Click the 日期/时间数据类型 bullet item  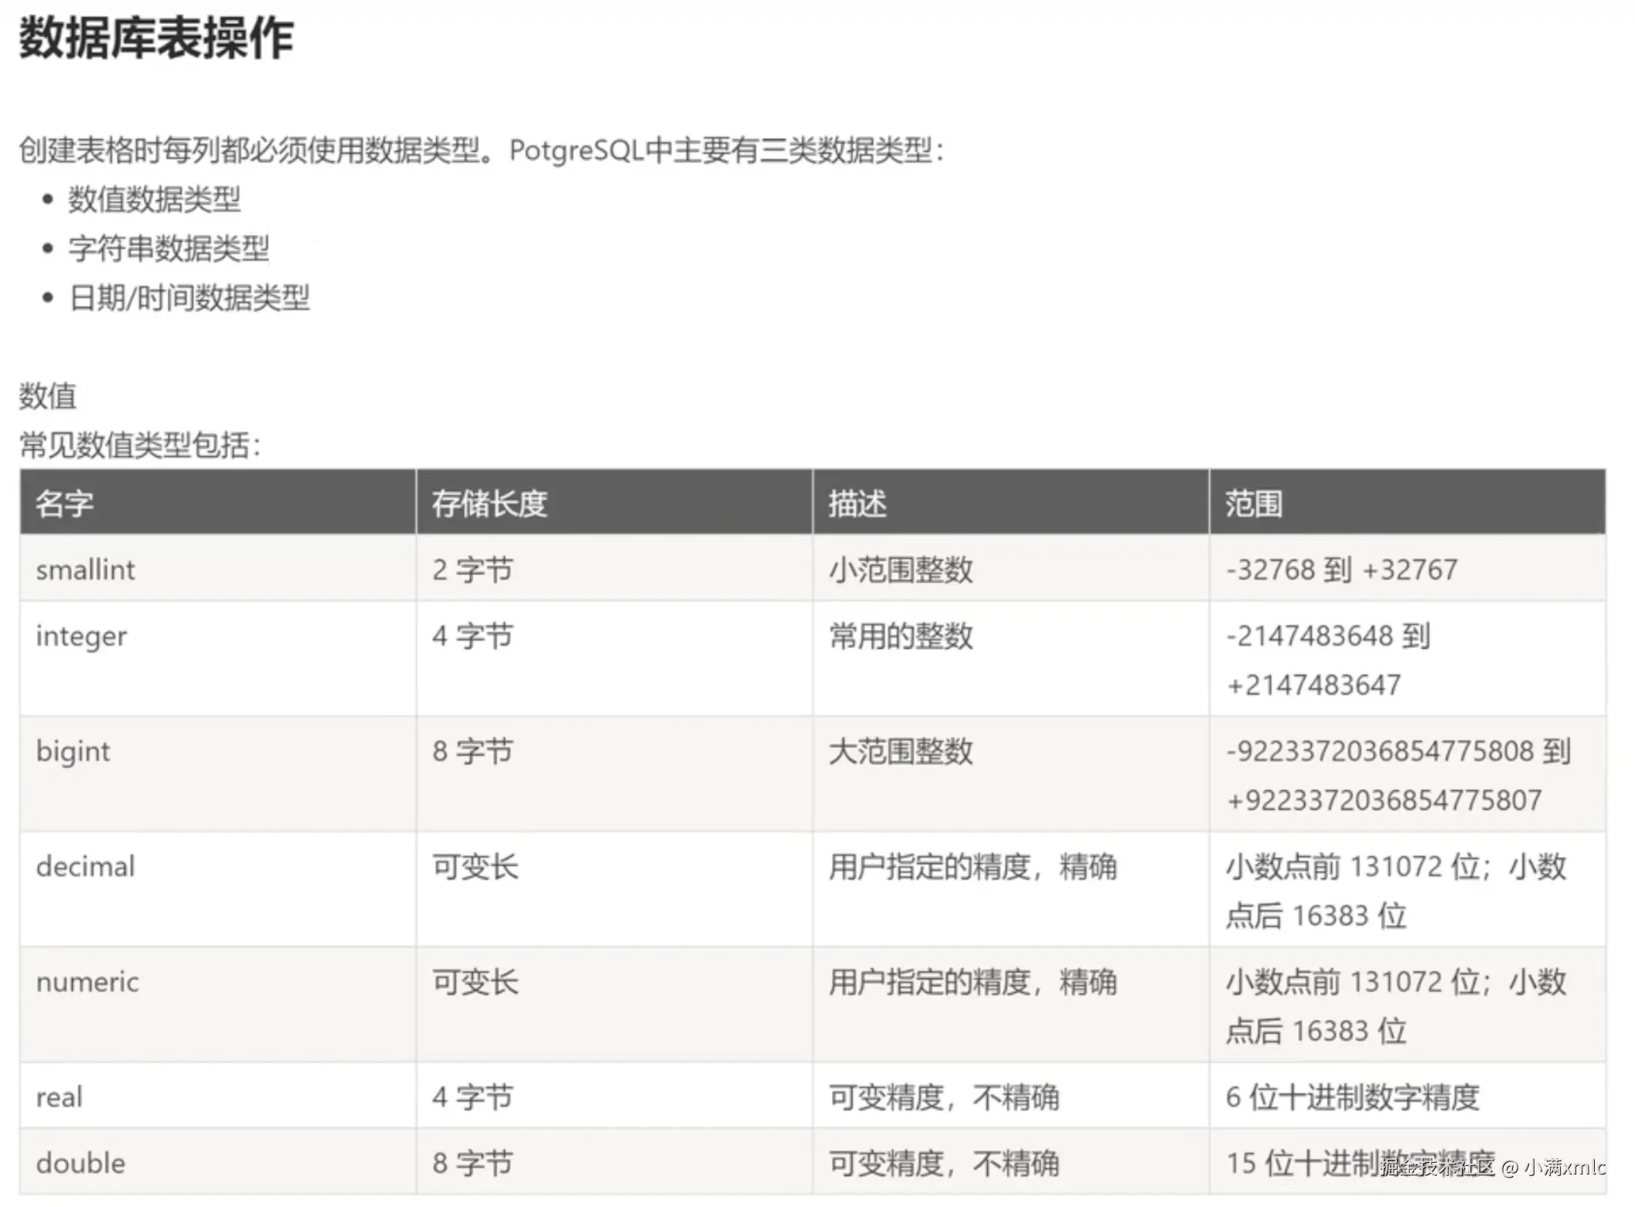189,298
